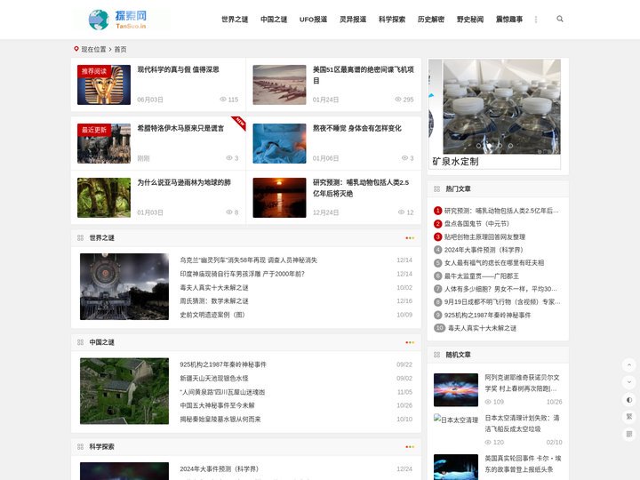Open article 熬夜不睡觉 身体会有怎样变化
Viewport: 640px width, 480px height.
pyautogui.click(x=357, y=129)
